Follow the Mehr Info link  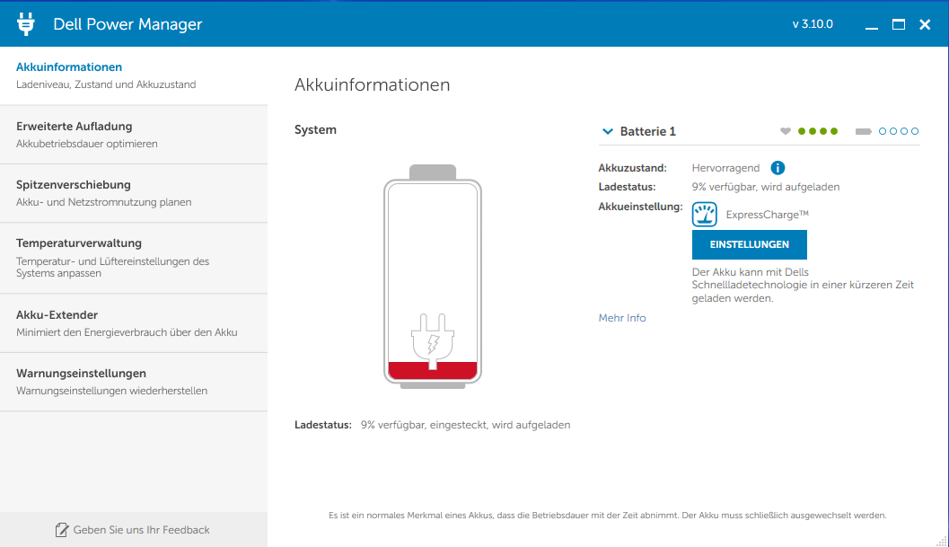(622, 318)
